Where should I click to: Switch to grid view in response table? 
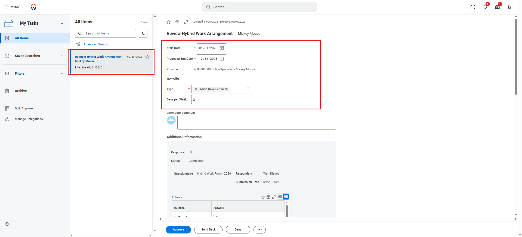[286, 197]
